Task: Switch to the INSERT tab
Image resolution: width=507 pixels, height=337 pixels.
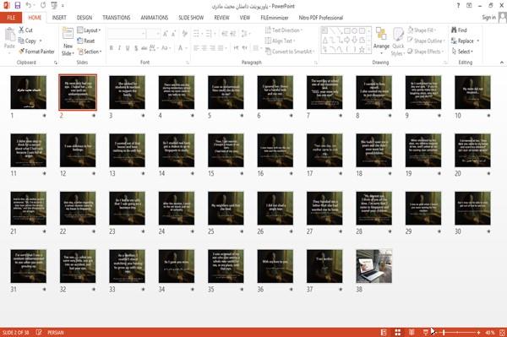Action: click(x=59, y=18)
